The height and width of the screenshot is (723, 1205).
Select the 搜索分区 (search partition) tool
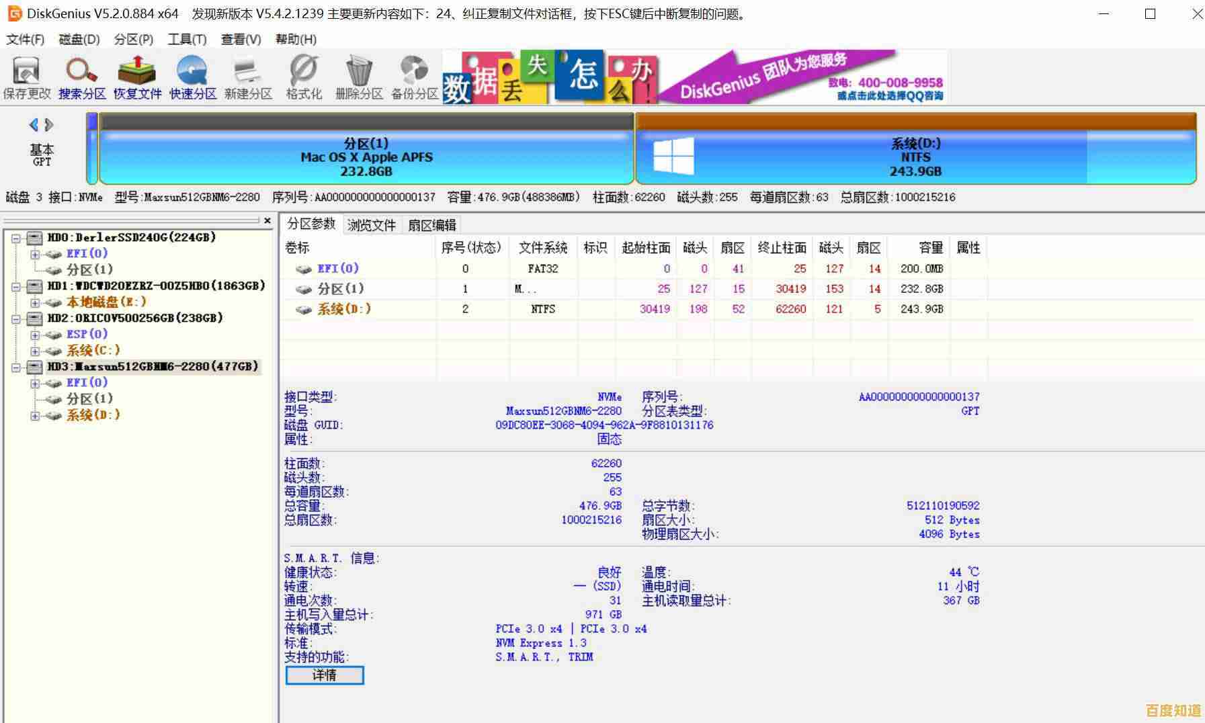pos(79,76)
